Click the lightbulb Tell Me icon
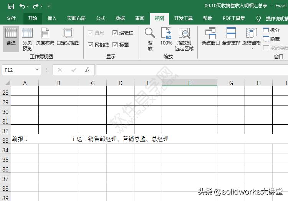The width and height of the screenshot is (288, 201). pos(258,18)
